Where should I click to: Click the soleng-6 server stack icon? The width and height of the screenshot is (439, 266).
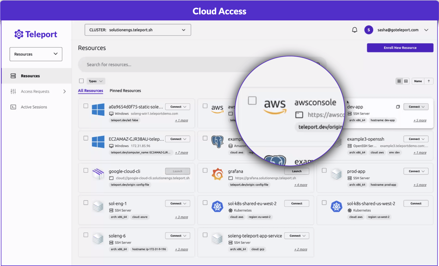(98, 239)
